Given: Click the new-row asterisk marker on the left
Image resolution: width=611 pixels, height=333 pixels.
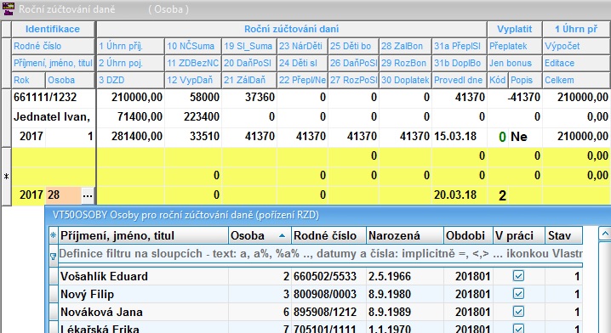Looking at the screenshot, I should (x=6, y=177).
